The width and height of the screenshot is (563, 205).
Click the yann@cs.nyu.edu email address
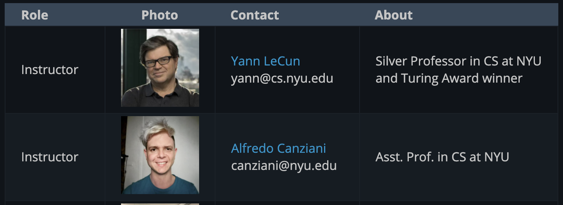point(282,78)
